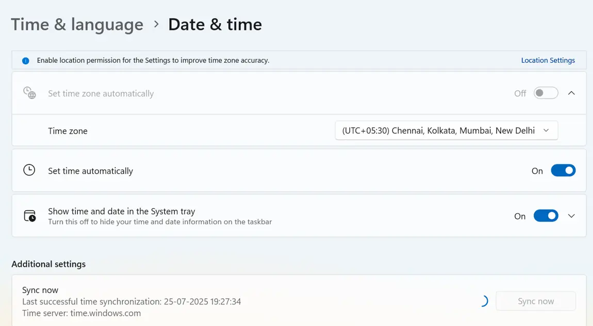Click the Set time automatically row label

click(90, 171)
